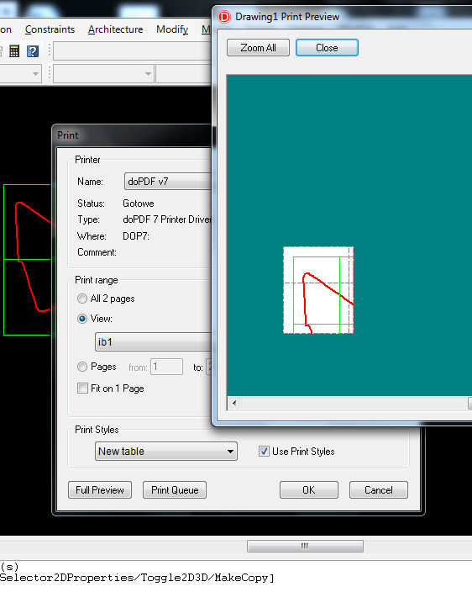
Task: Click the Gotowe status text
Action: click(x=139, y=203)
